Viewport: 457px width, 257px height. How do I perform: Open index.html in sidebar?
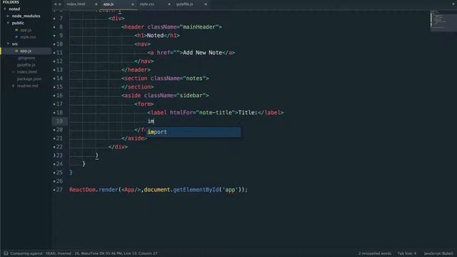tap(27, 72)
